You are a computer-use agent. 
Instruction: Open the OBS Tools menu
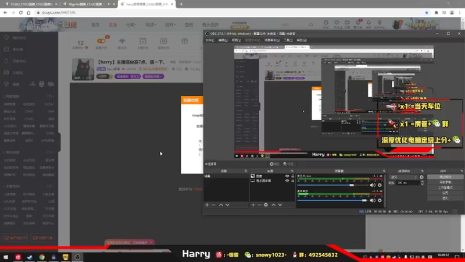click(x=288, y=40)
